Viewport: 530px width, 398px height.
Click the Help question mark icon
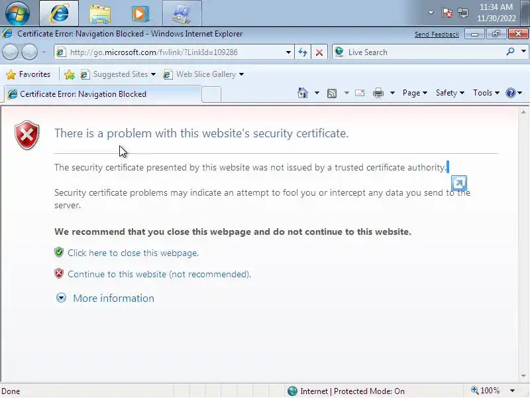pos(511,93)
